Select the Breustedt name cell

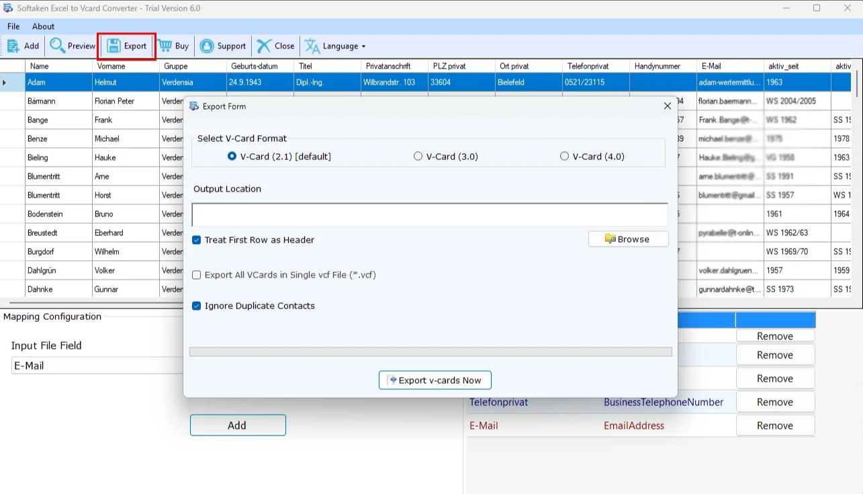[x=58, y=233]
